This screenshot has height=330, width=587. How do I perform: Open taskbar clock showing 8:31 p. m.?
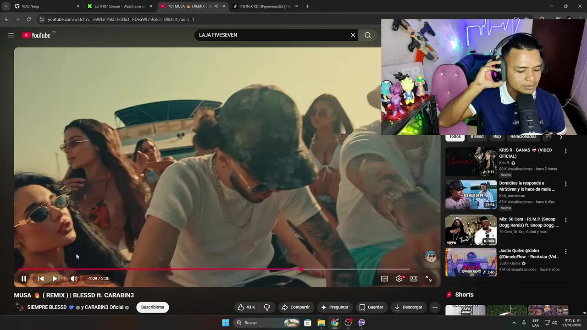(x=573, y=323)
